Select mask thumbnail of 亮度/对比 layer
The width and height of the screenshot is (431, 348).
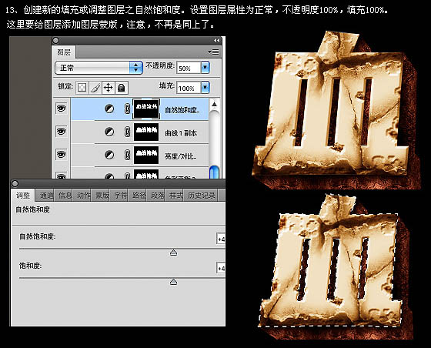[x=146, y=155]
